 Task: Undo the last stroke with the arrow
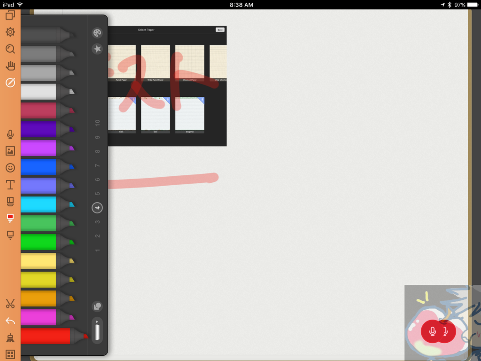(10, 321)
